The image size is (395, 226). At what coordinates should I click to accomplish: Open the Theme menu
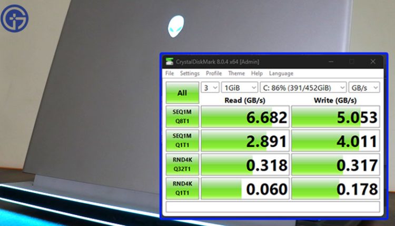(x=236, y=74)
